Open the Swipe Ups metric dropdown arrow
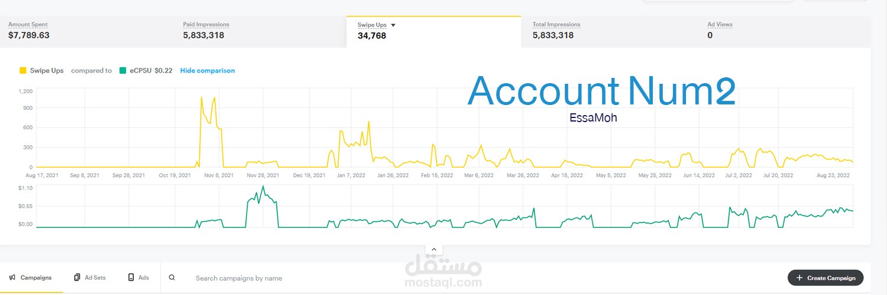The height and width of the screenshot is (295, 887). coord(393,25)
